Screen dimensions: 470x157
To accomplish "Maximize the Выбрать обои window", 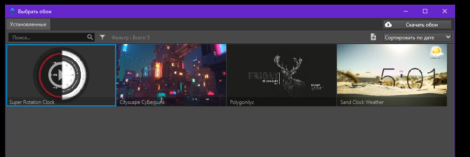I will click(x=425, y=12).
